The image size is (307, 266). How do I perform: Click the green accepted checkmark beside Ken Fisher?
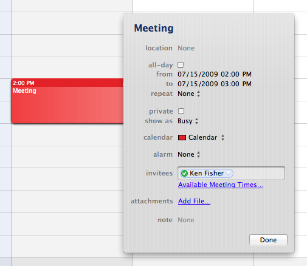click(x=184, y=174)
